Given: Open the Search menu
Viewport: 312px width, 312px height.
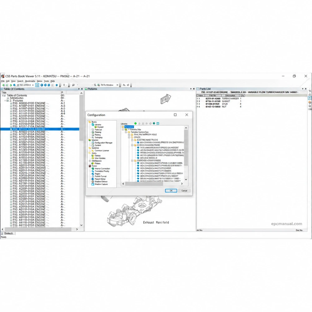Looking at the screenshot, I should tap(20, 81).
